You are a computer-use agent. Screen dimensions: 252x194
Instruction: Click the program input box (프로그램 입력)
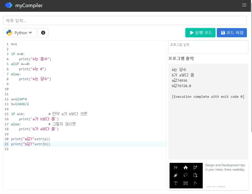tap(208, 47)
